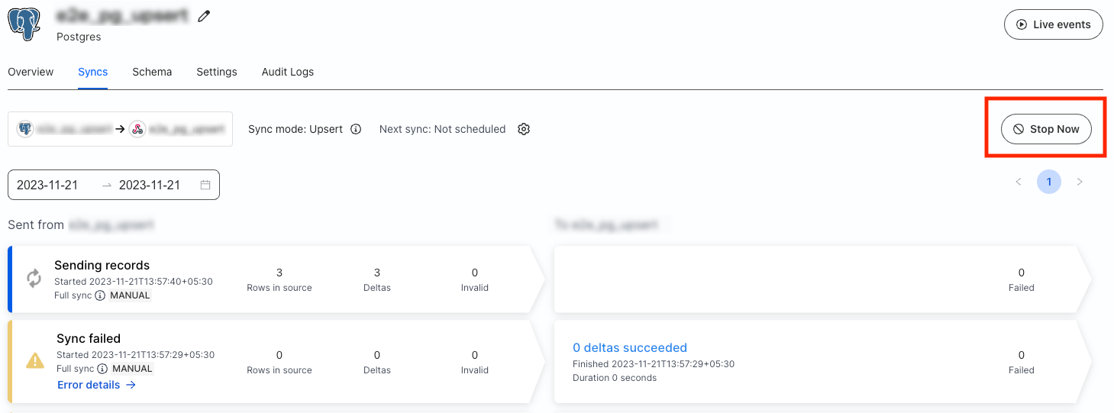Select page 1 in pagination
The image size is (1114, 413).
pos(1049,182)
